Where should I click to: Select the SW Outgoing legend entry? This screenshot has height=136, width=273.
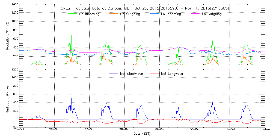[130, 14]
